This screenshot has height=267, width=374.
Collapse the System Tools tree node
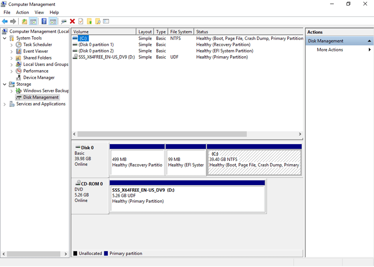coord(5,38)
